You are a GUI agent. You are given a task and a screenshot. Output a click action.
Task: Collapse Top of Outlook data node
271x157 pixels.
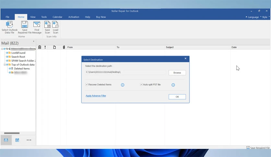[x=5, y=65]
